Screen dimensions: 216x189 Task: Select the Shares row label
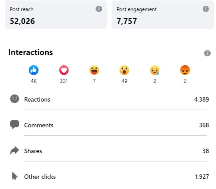coord(33,151)
